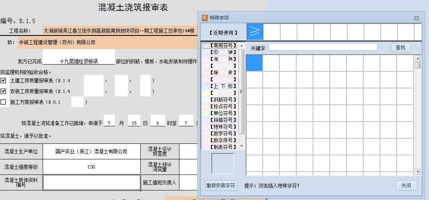Screen dimensions: 429x200
Task: Select 【钢筋符号】 category
Action: tap(220, 100)
